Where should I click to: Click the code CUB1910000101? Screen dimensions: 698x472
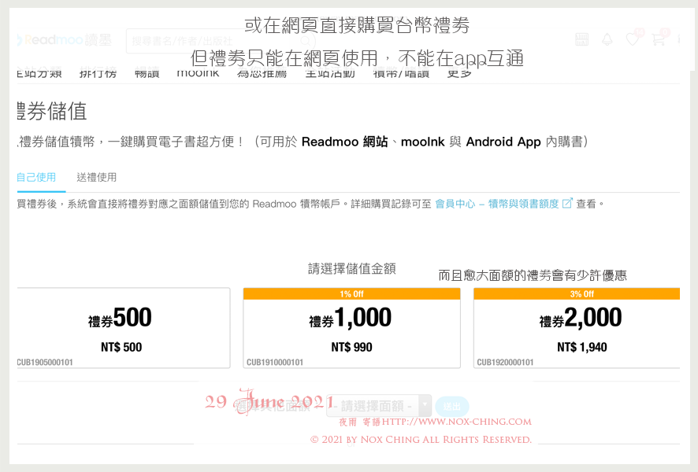275,362
